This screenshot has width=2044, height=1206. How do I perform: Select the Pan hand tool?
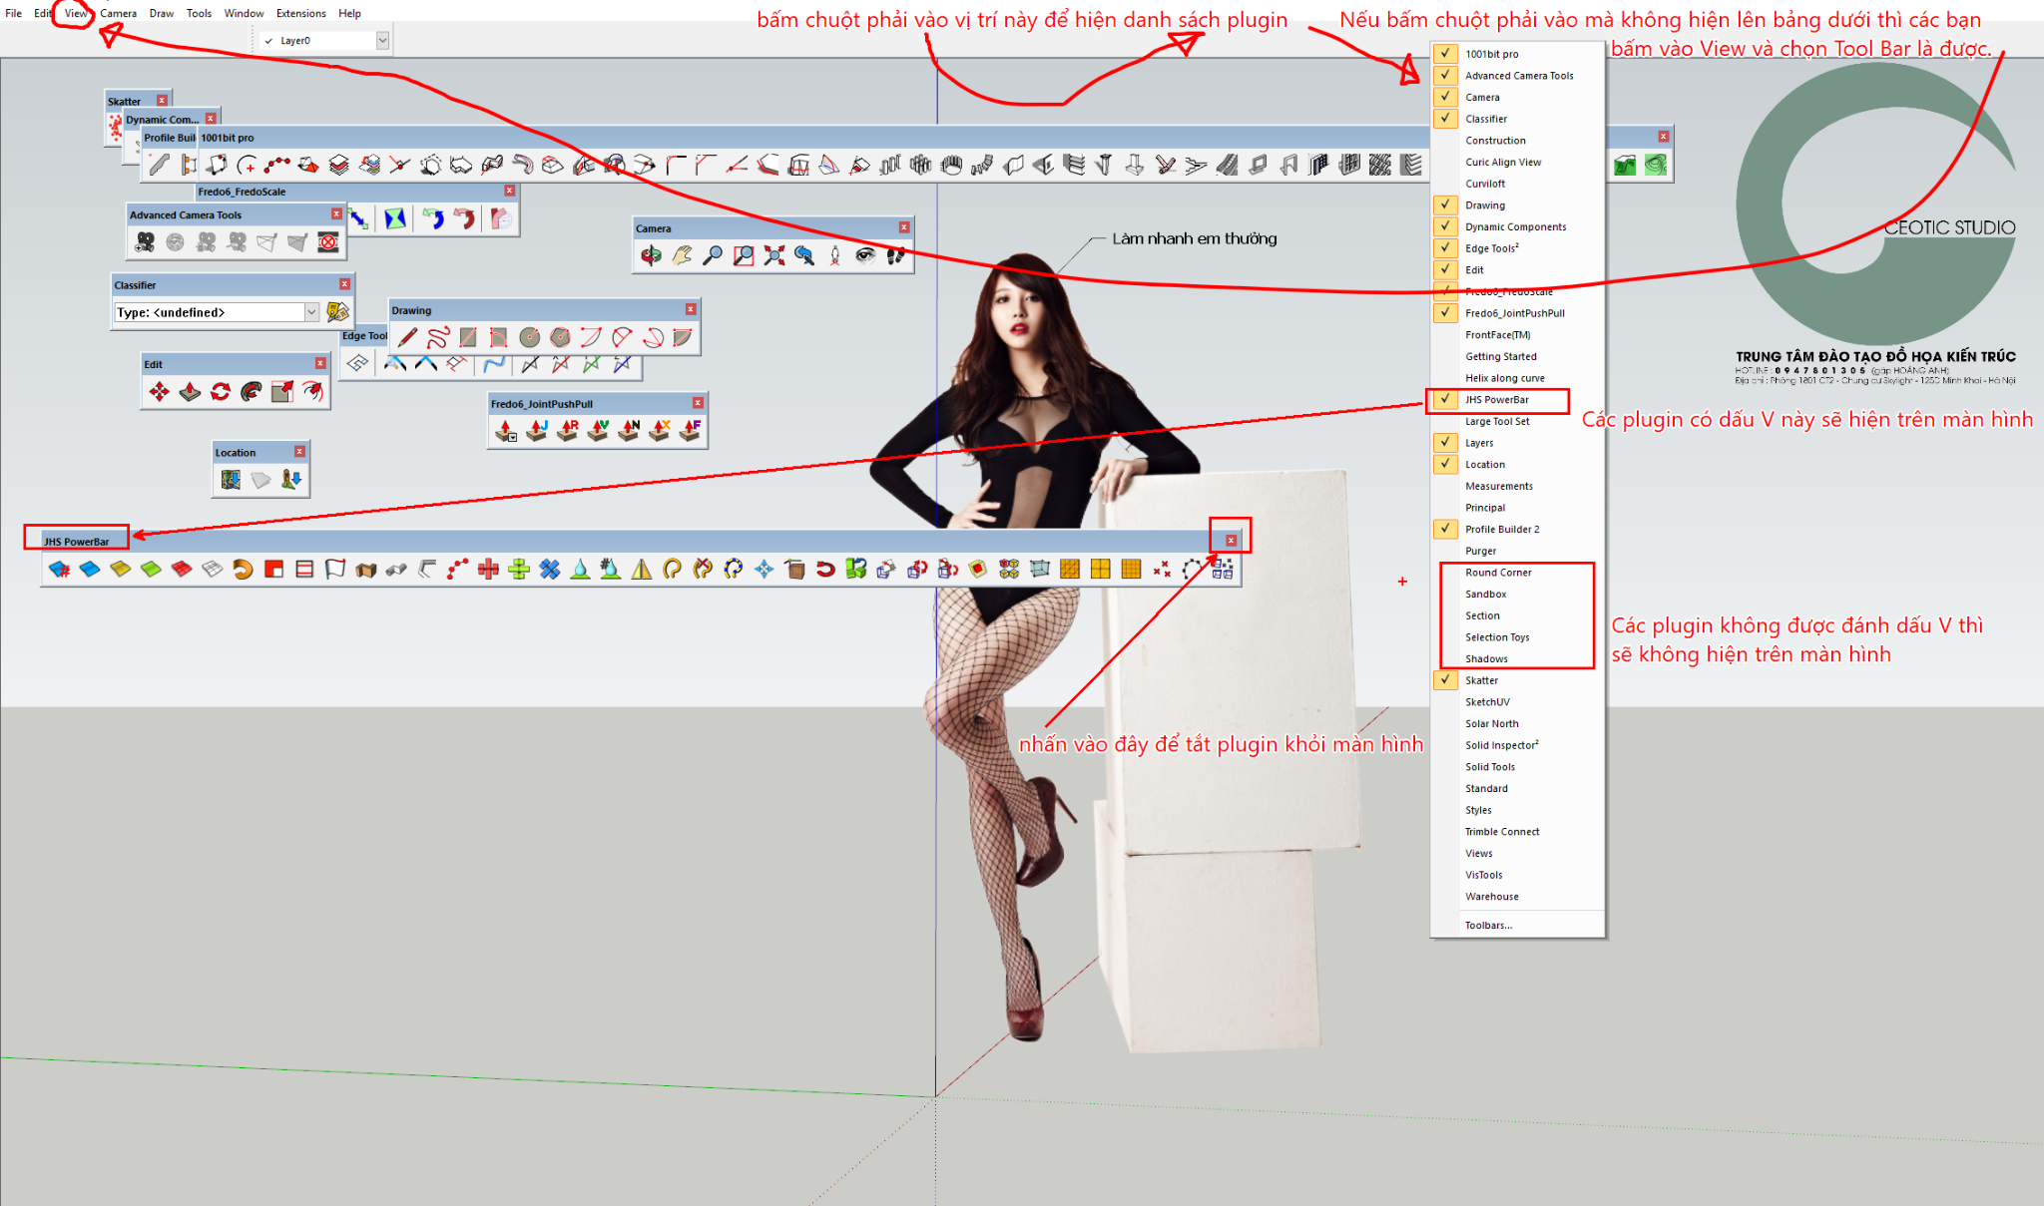point(682,256)
